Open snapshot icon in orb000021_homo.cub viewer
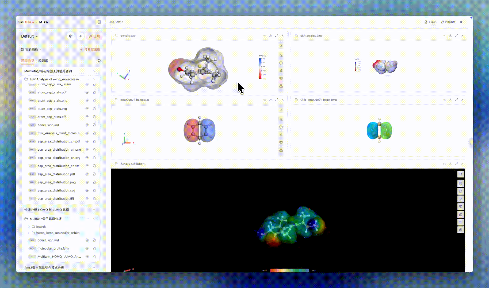 point(281,119)
